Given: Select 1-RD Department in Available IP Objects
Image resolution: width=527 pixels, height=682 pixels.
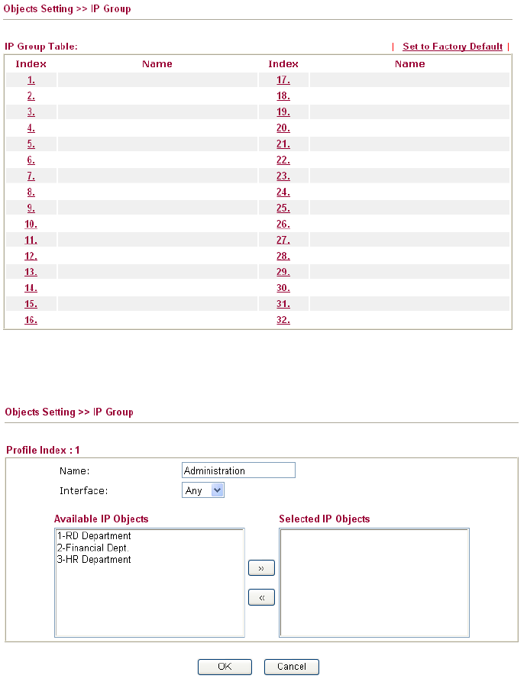Looking at the screenshot, I should click(x=94, y=536).
